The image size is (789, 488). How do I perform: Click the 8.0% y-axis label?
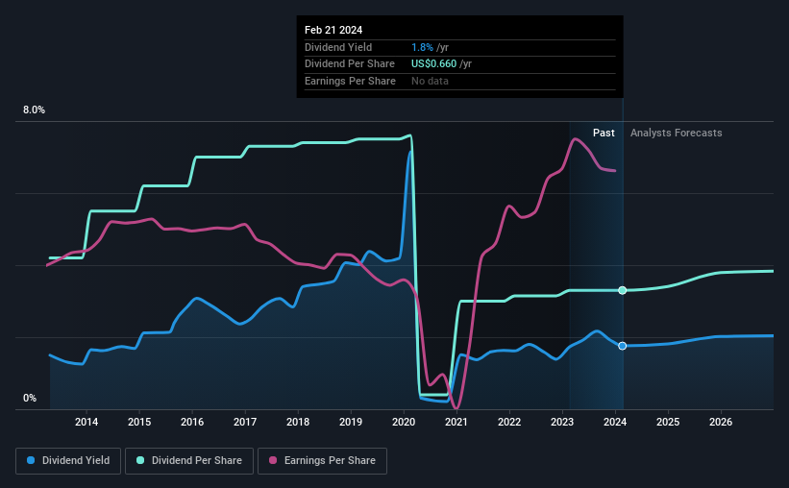coord(34,110)
